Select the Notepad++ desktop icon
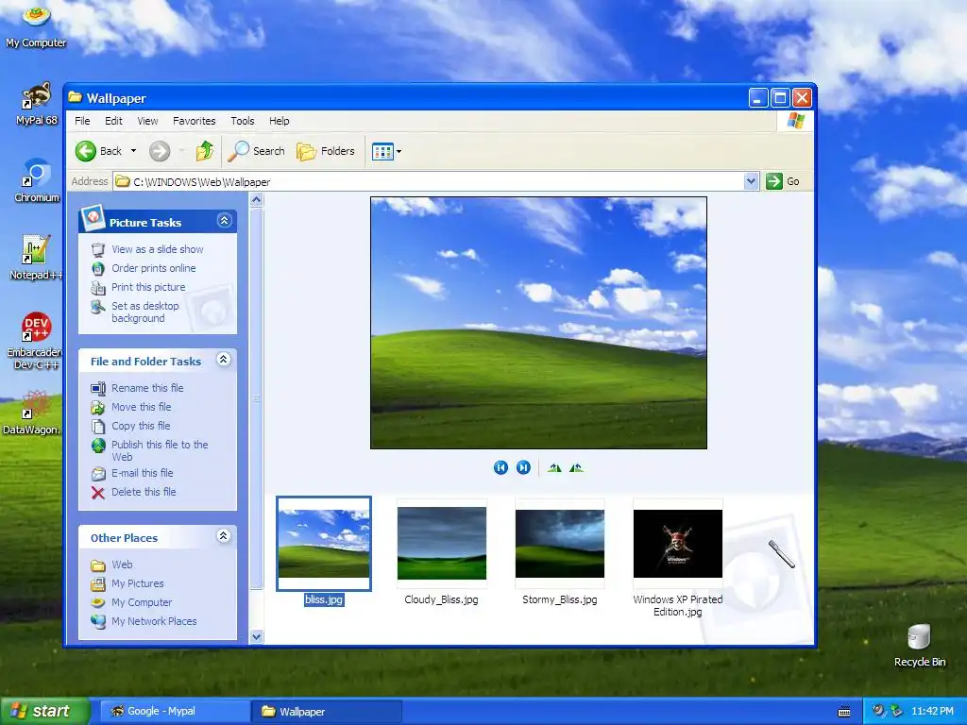This screenshot has width=967, height=725. tap(36, 258)
